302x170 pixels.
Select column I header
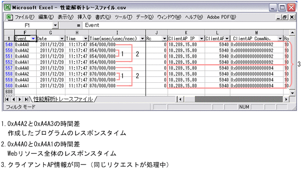pyautogui.click(x=117, y=33)
